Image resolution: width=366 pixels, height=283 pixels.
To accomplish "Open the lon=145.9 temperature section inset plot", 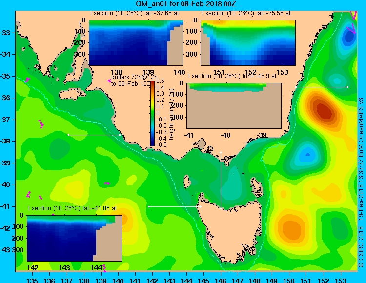I will click(234, 106).
